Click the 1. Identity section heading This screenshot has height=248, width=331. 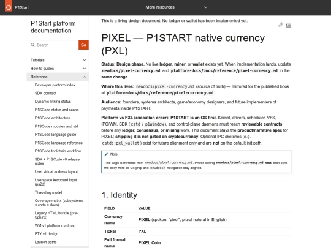(120, 195)
